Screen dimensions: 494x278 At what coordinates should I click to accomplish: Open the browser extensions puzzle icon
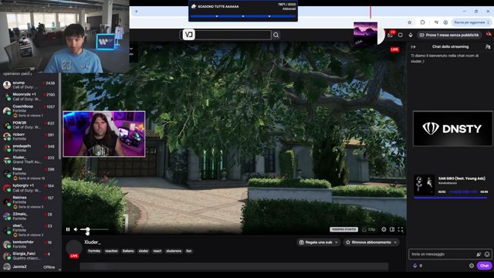pyautogui.click(x=423, y=22)
